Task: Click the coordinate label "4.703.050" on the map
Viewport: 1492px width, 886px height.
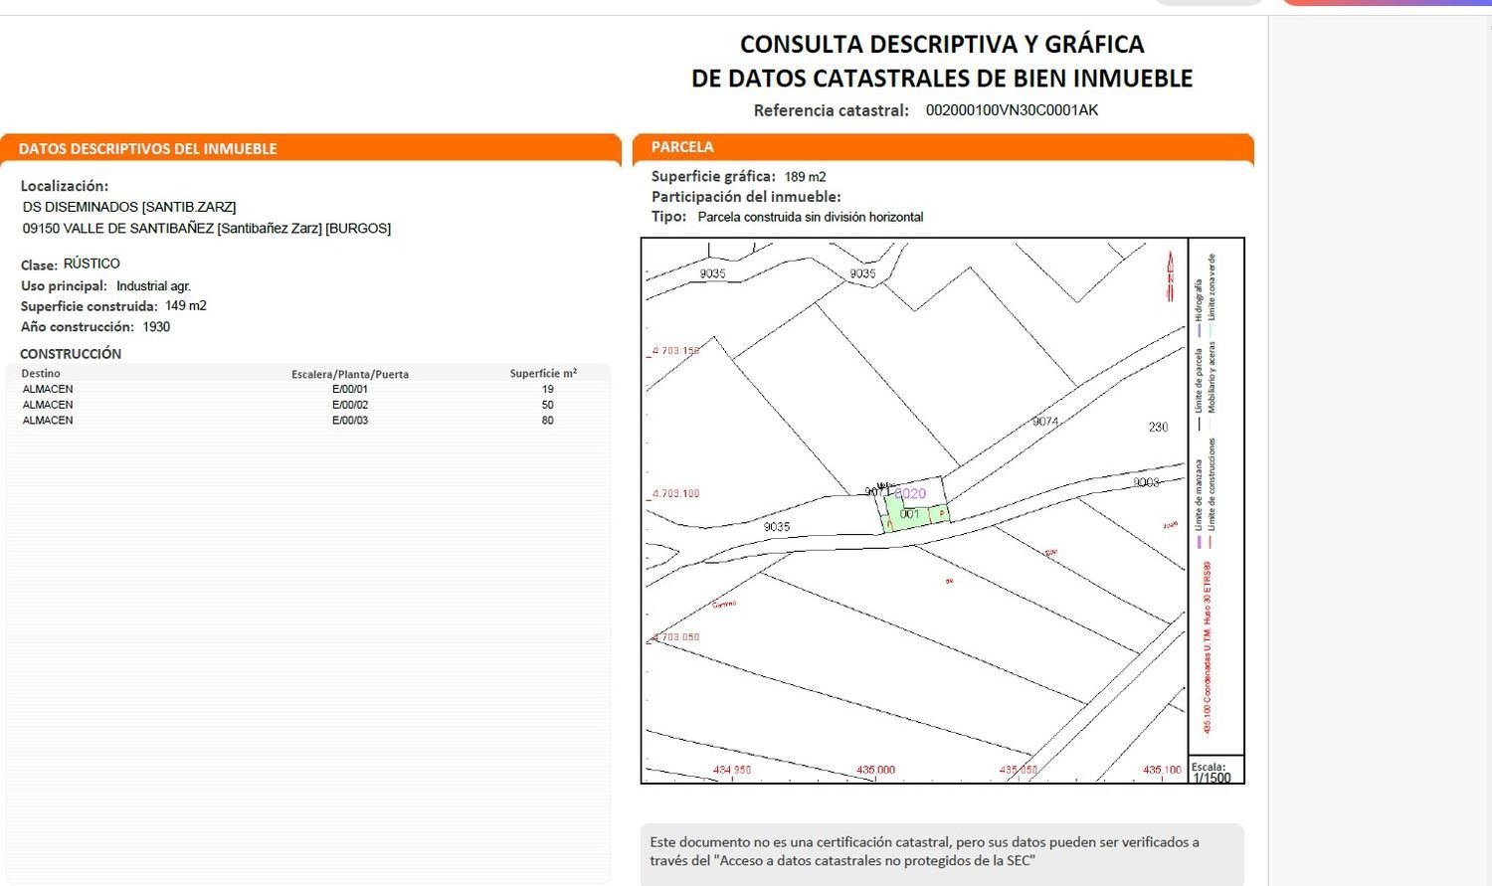Action: pyautogui.click(x=676, y=637)
